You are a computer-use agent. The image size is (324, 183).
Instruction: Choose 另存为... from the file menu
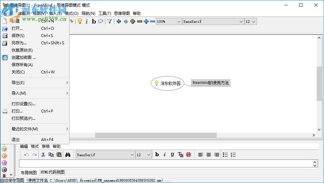[x=35, y=43]
